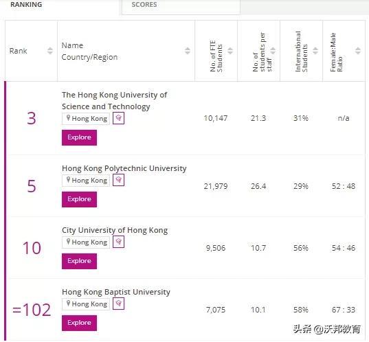369x342 pixels.
Task: Click award icon for City University row
Action: pyautogui.click(x=119, y=242)
